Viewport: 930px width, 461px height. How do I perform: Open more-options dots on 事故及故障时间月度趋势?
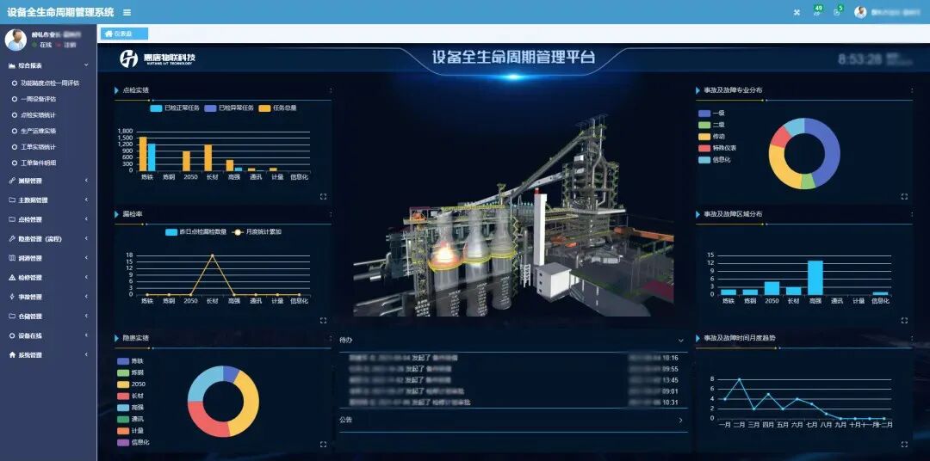(x=912, y=338)
